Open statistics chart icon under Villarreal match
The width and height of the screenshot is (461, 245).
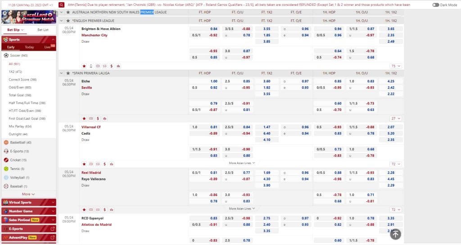112,164
